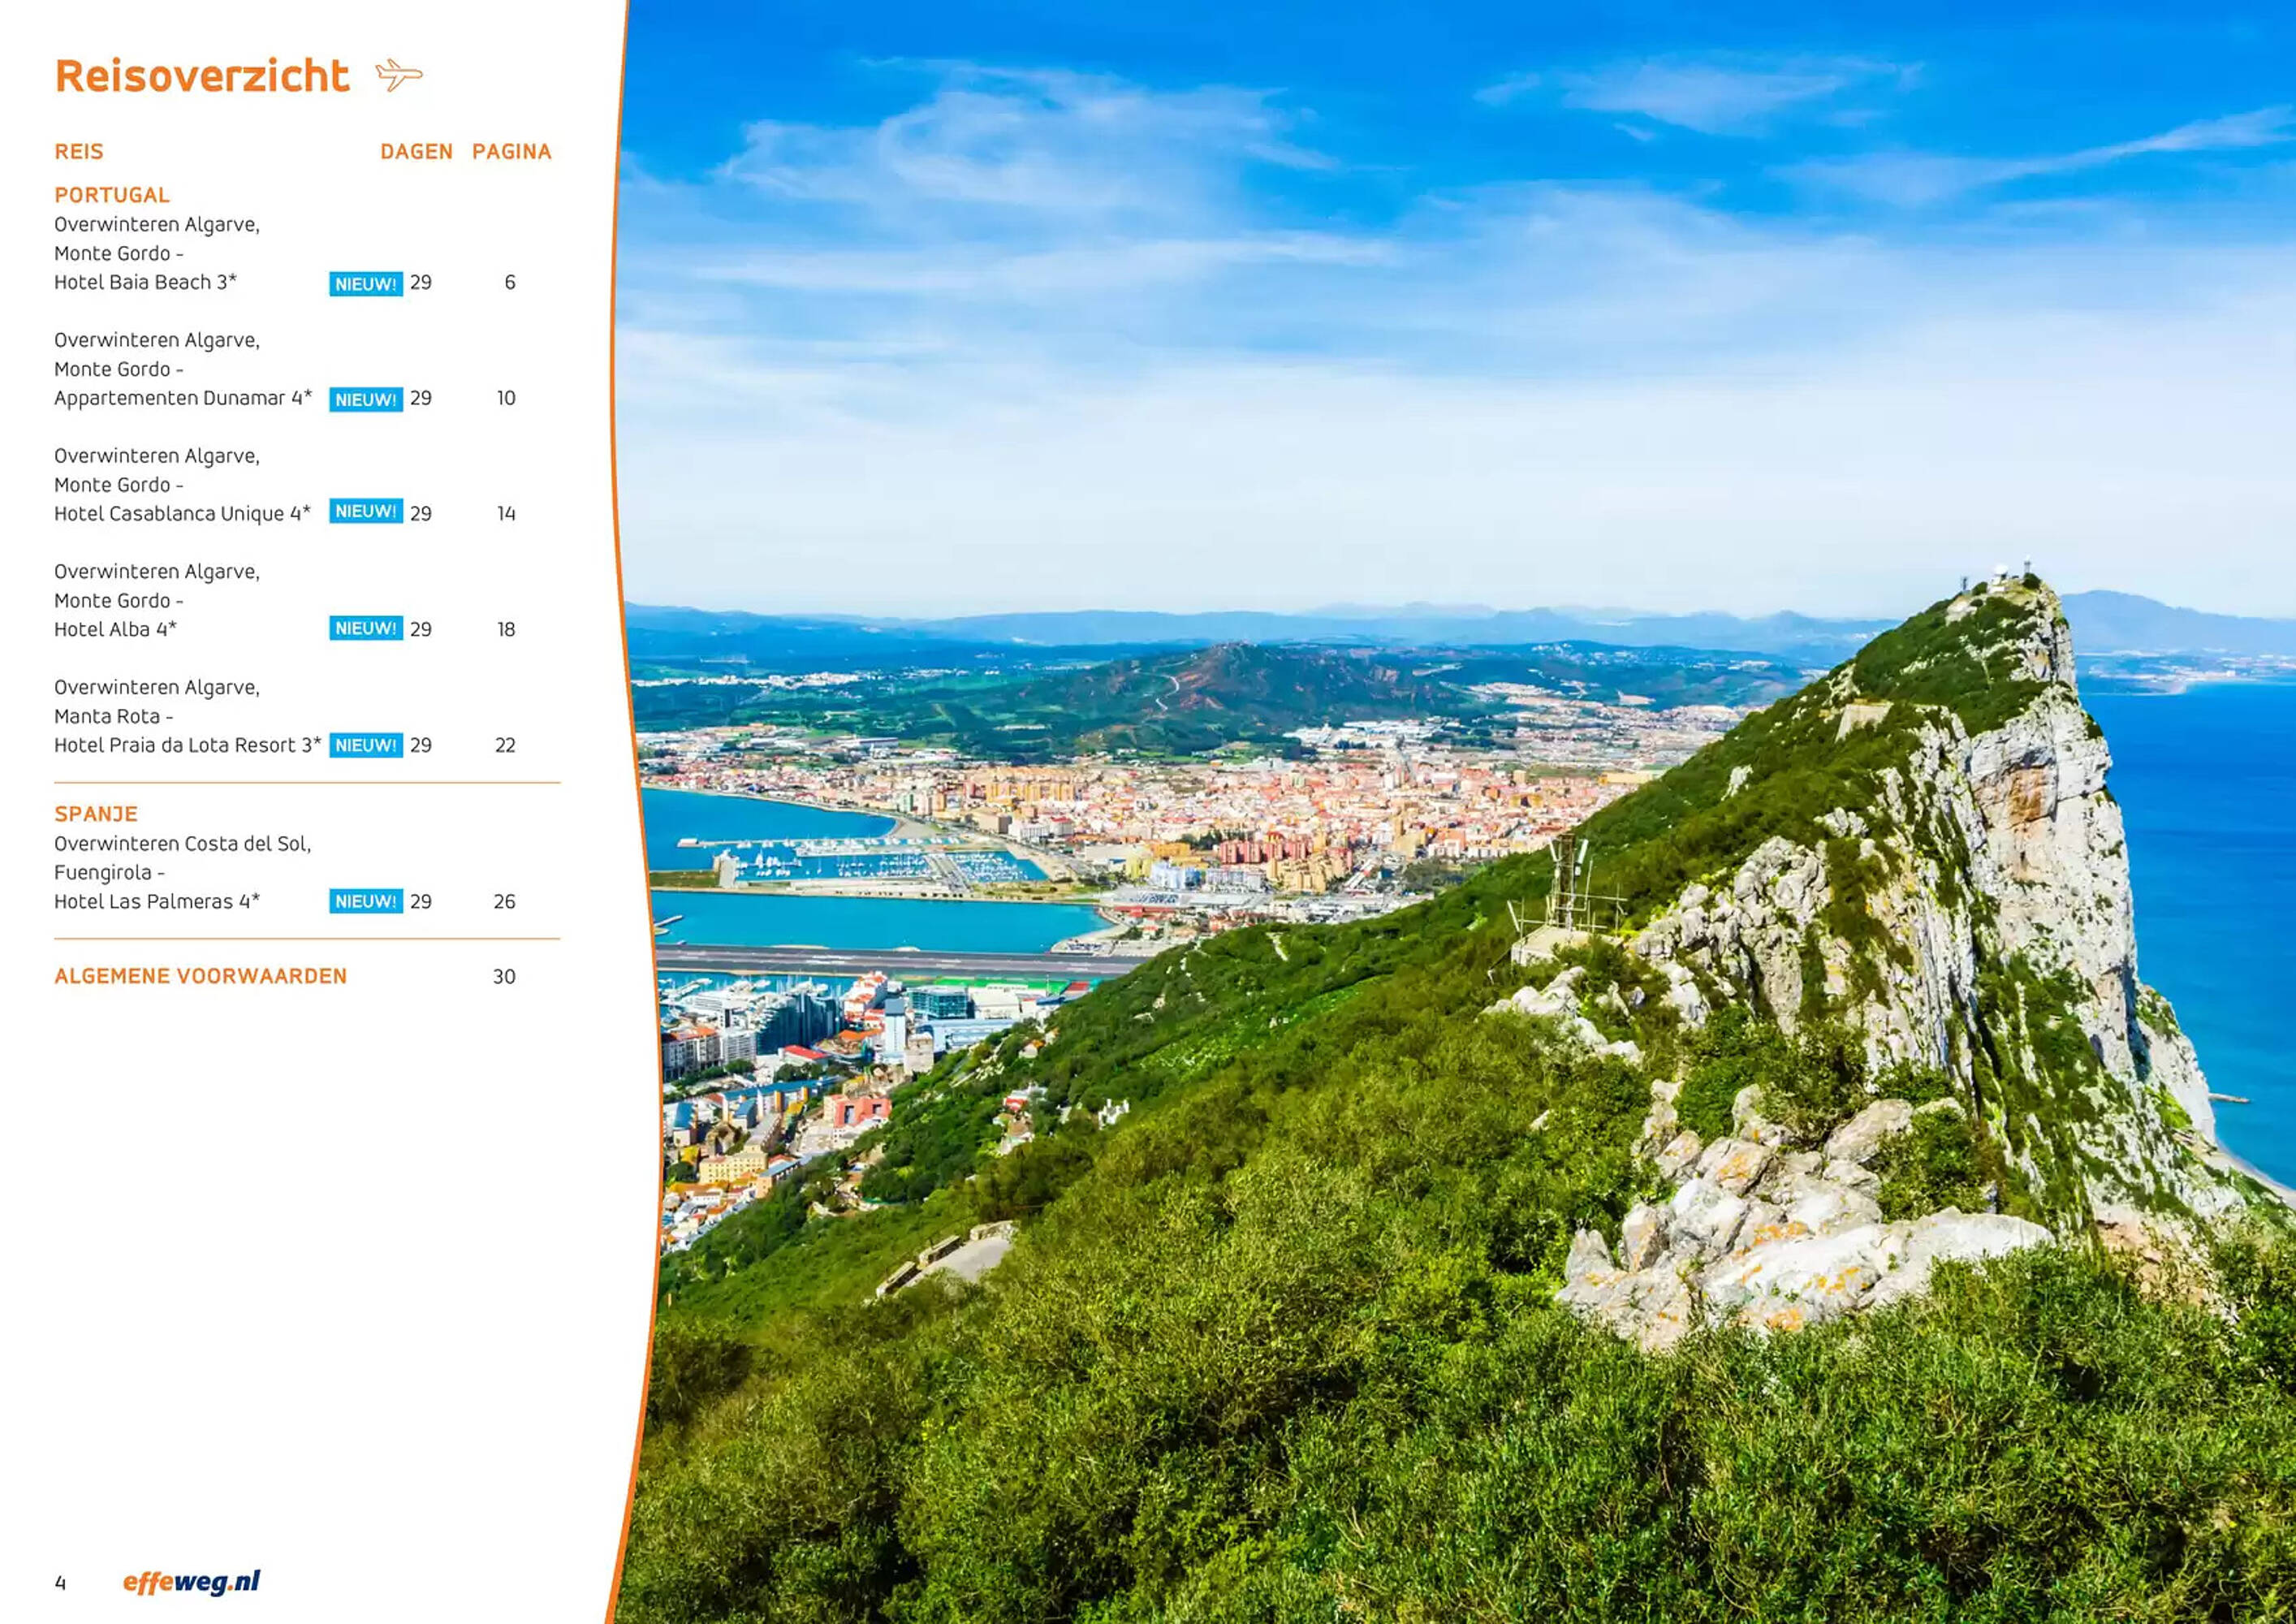Screen dimensions: 2296x1624
Task: Click the NIEUW! badge for Hotel Alba
Action: click(366, 628)
